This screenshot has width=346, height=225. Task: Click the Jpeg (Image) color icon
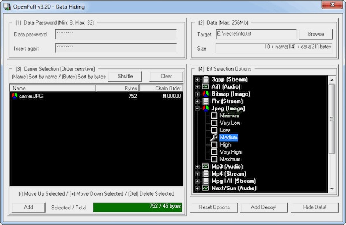click(x=205, y=108)
